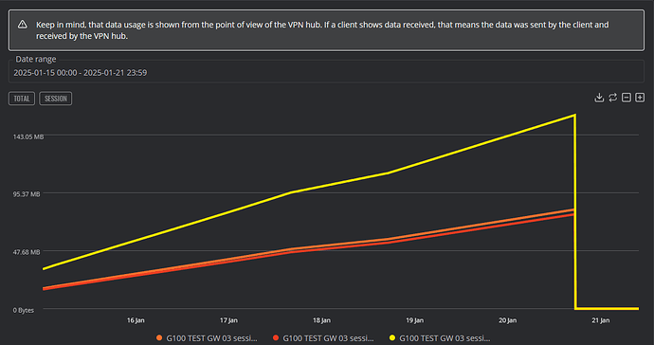Zoom in with the plus icon

pyautogui.click(x=640, y=98)
